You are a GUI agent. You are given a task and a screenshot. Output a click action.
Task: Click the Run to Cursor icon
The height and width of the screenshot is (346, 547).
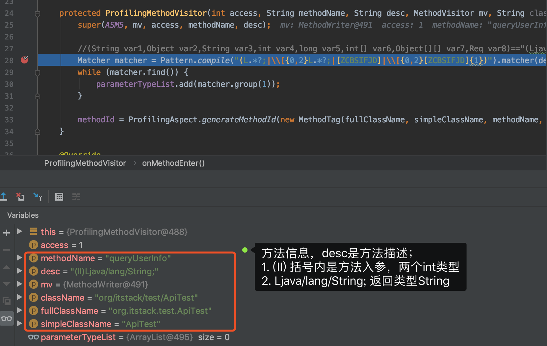38,197
